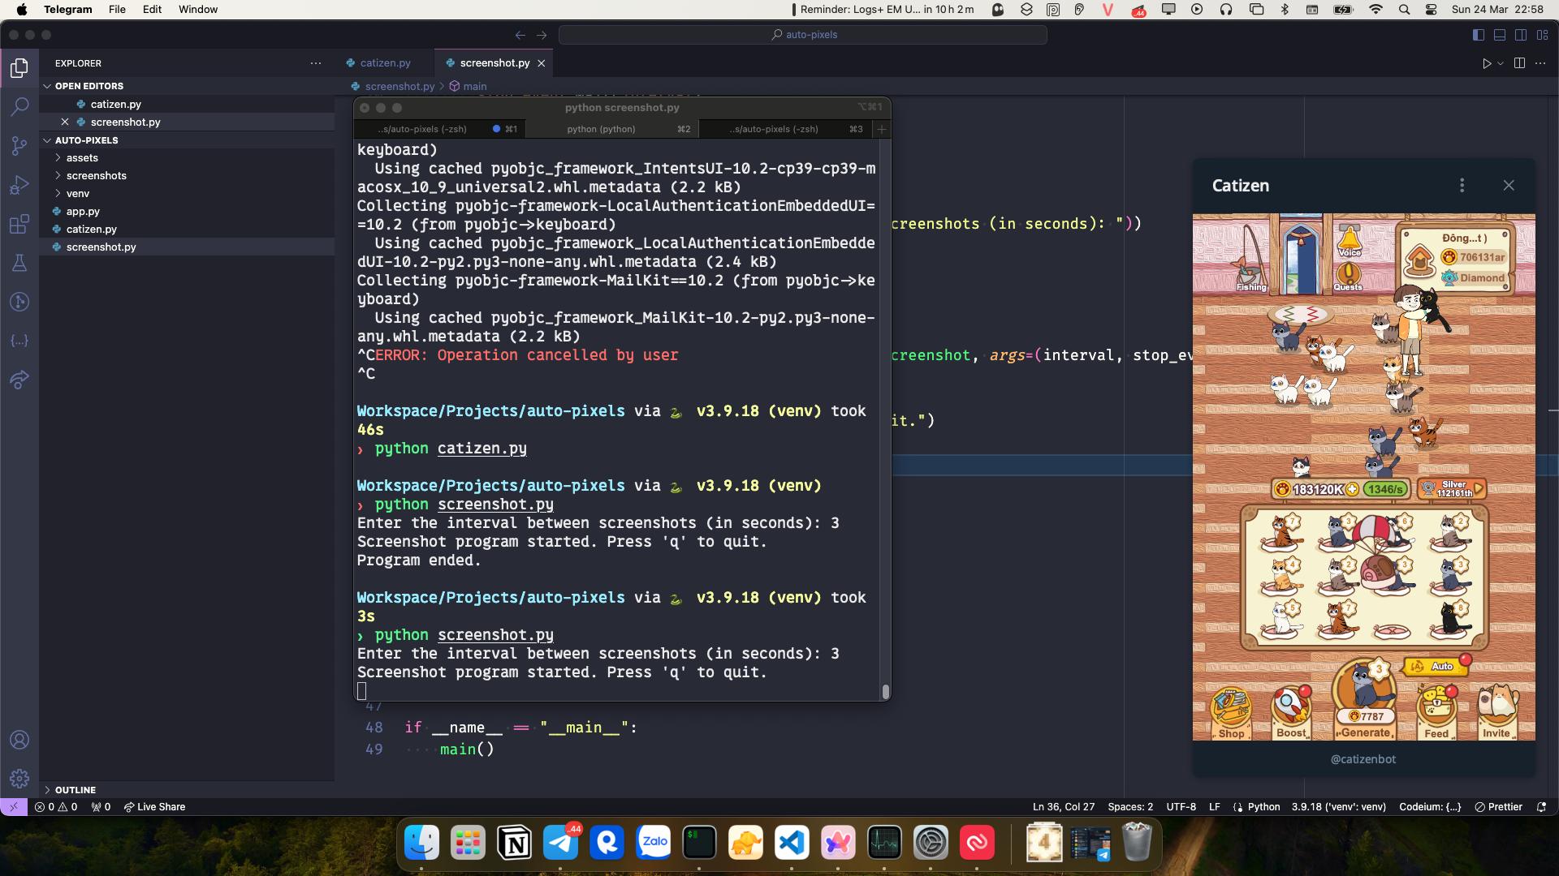The width and height of the screenshot is (1559, 876).
Task: Click the Run Python File play button
Action: point(1486,63)
